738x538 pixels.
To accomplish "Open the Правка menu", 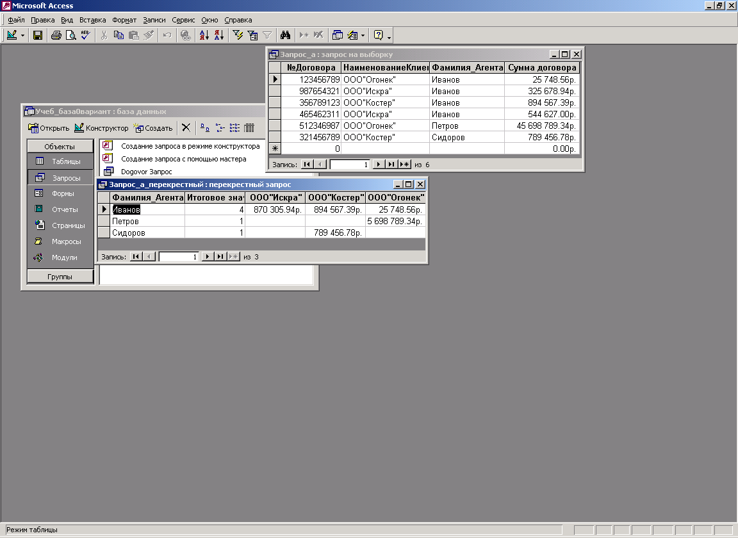I will [43, 20].
